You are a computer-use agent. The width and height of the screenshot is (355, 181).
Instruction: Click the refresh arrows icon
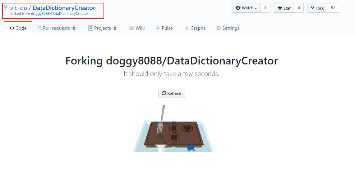pos(164,93)
